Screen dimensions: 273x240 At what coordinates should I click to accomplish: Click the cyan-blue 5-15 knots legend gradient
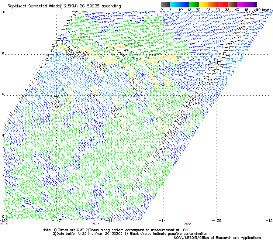180,4
